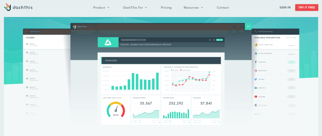Expand the Product menu
The width and height of the screenshot is (322, 136).
(x=101, y=8)
